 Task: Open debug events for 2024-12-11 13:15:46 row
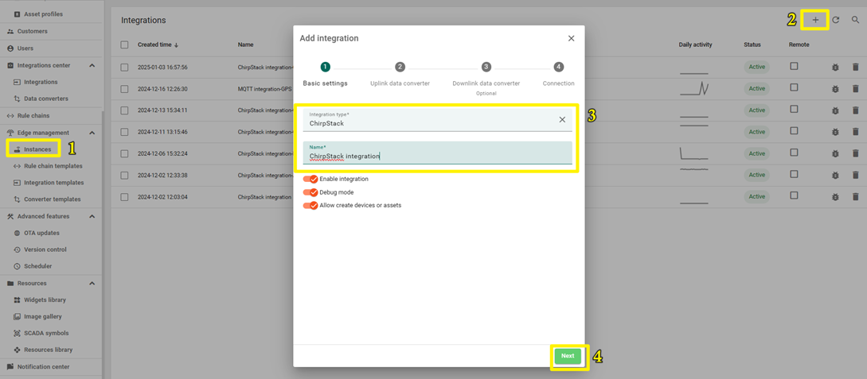click(835, 132)
